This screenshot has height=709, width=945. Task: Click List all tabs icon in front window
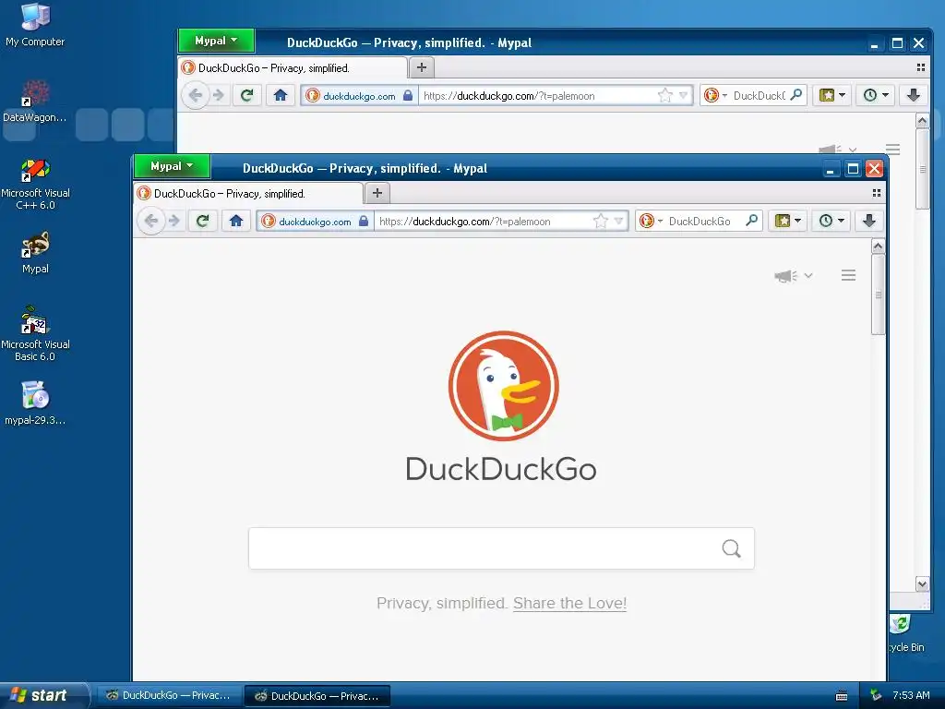[x=877, y=193]
